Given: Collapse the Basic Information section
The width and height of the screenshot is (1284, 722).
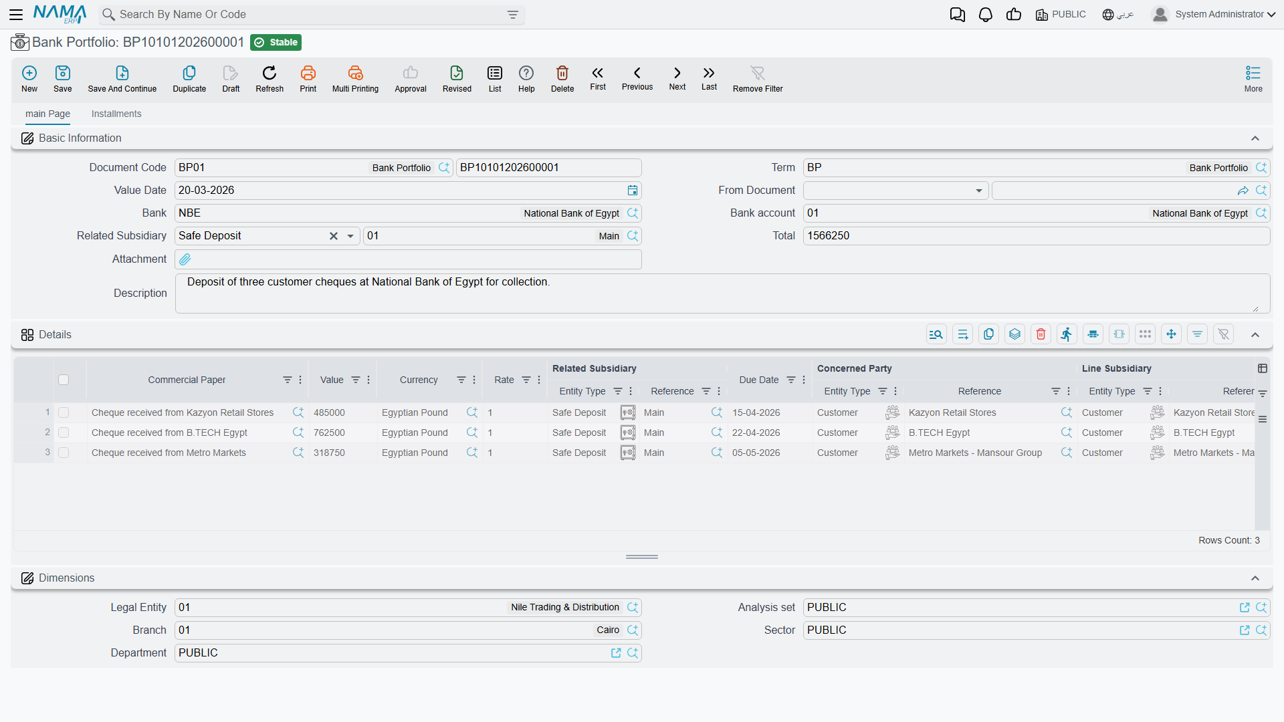Looking at the screenshot, I should (1255, 138).
